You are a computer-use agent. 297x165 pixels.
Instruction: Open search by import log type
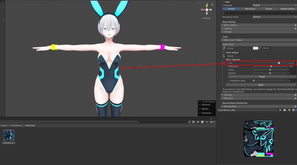(202, 122)
